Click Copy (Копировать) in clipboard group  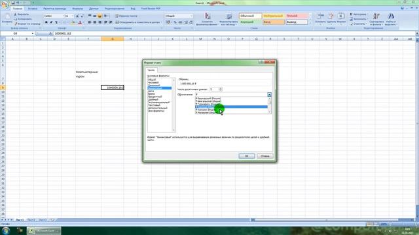pyautogui.click(x=23, y=19)
